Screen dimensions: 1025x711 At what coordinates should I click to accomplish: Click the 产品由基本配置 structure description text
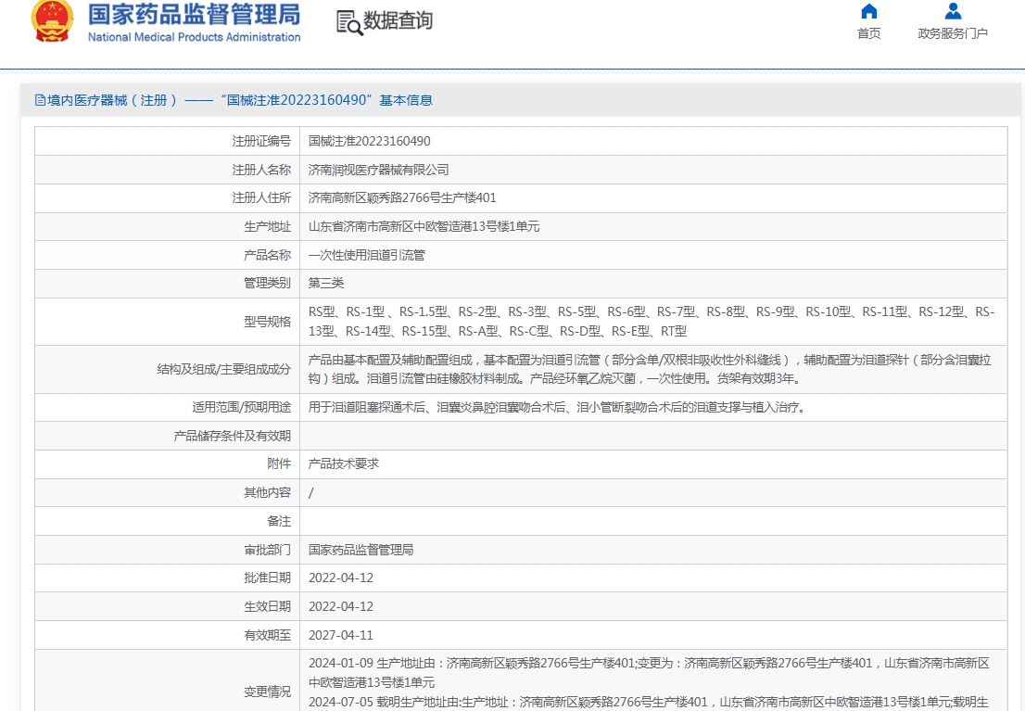coord(650,369)
